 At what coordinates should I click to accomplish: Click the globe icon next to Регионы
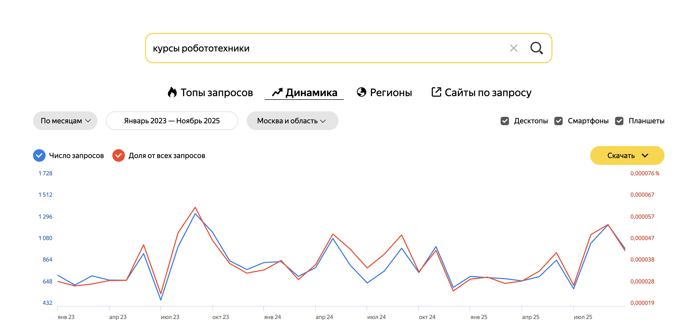(361, 92)
